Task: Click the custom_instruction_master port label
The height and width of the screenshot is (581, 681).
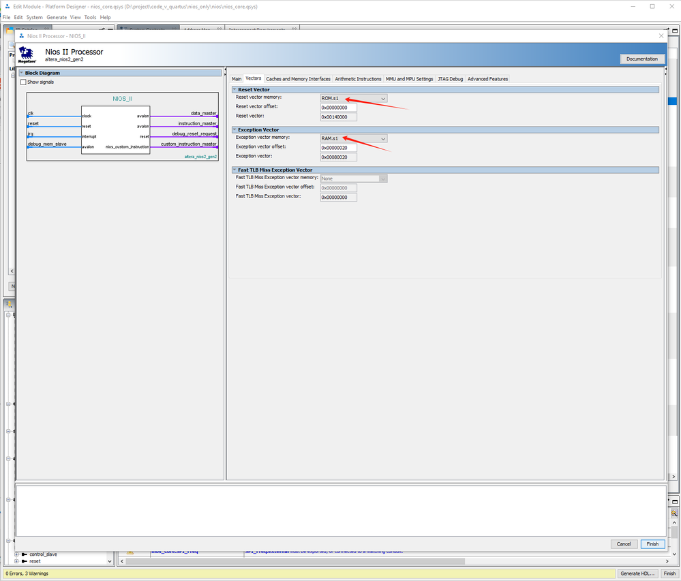Action: 189,144
